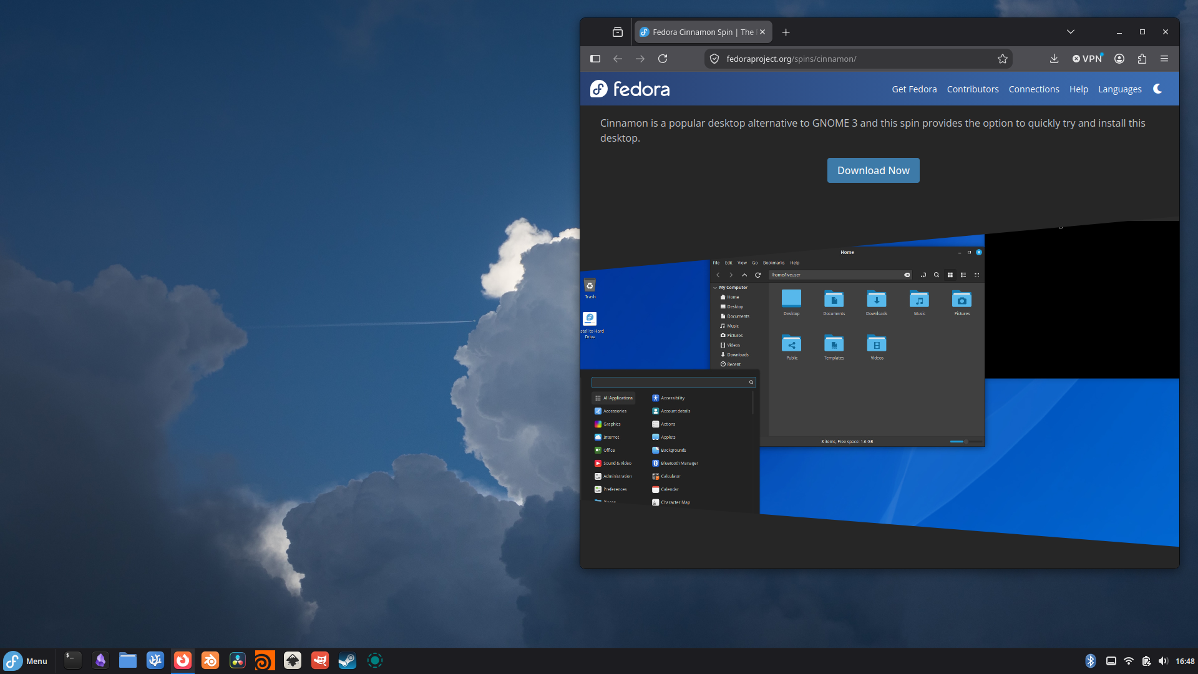Expand the list all tabs chevron

tap(1071, 32)
